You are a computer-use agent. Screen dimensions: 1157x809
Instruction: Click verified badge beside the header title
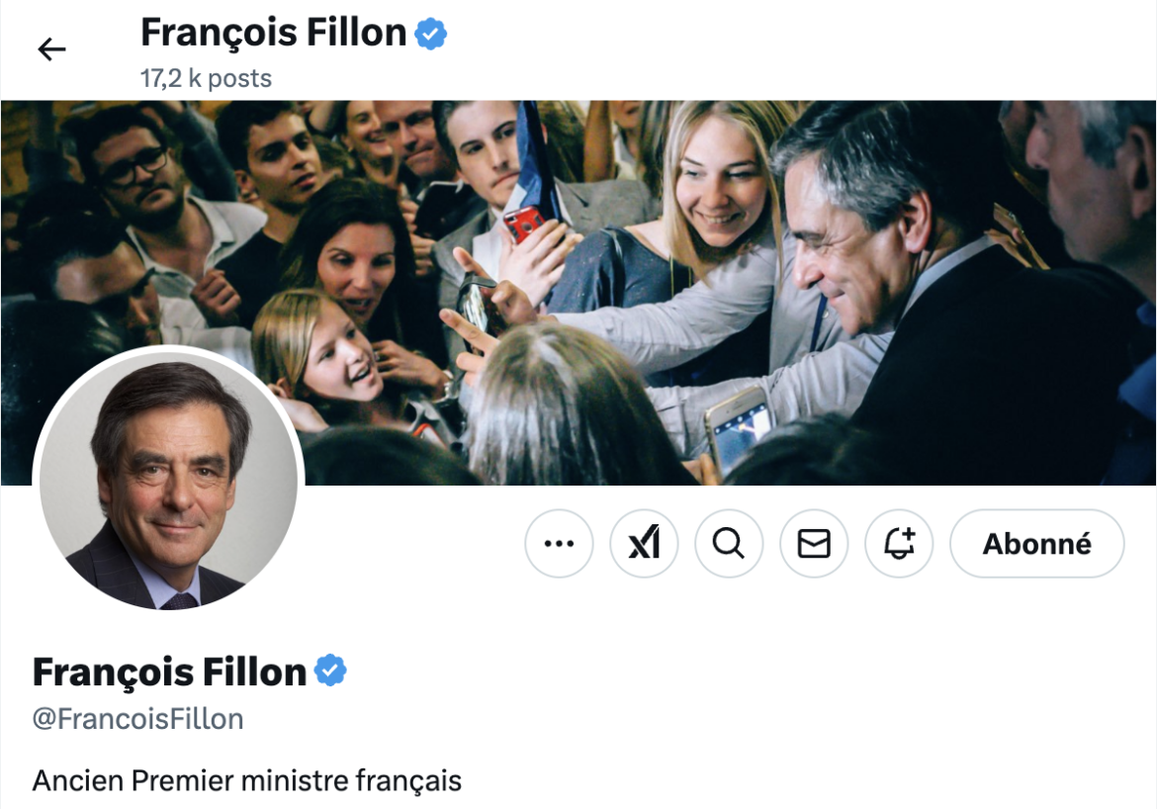pyautogui.click(x=431, y=34)
